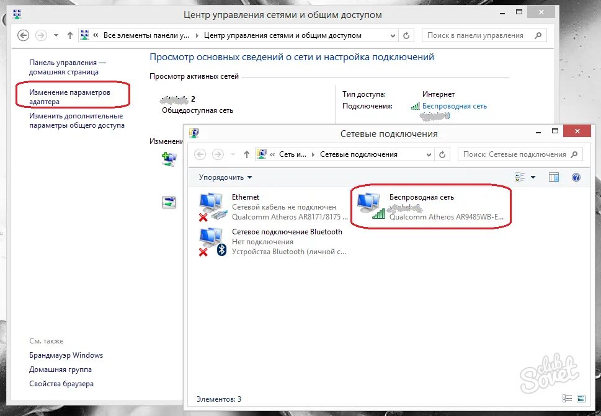Switch to details view icon in status bar

pos(567,399)
